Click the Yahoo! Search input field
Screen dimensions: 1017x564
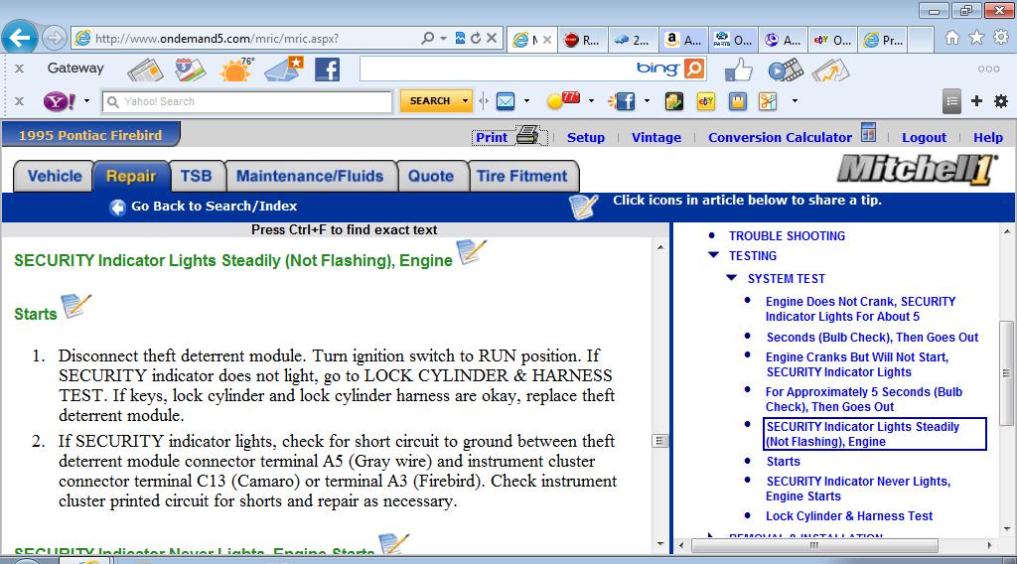[247, 102]
